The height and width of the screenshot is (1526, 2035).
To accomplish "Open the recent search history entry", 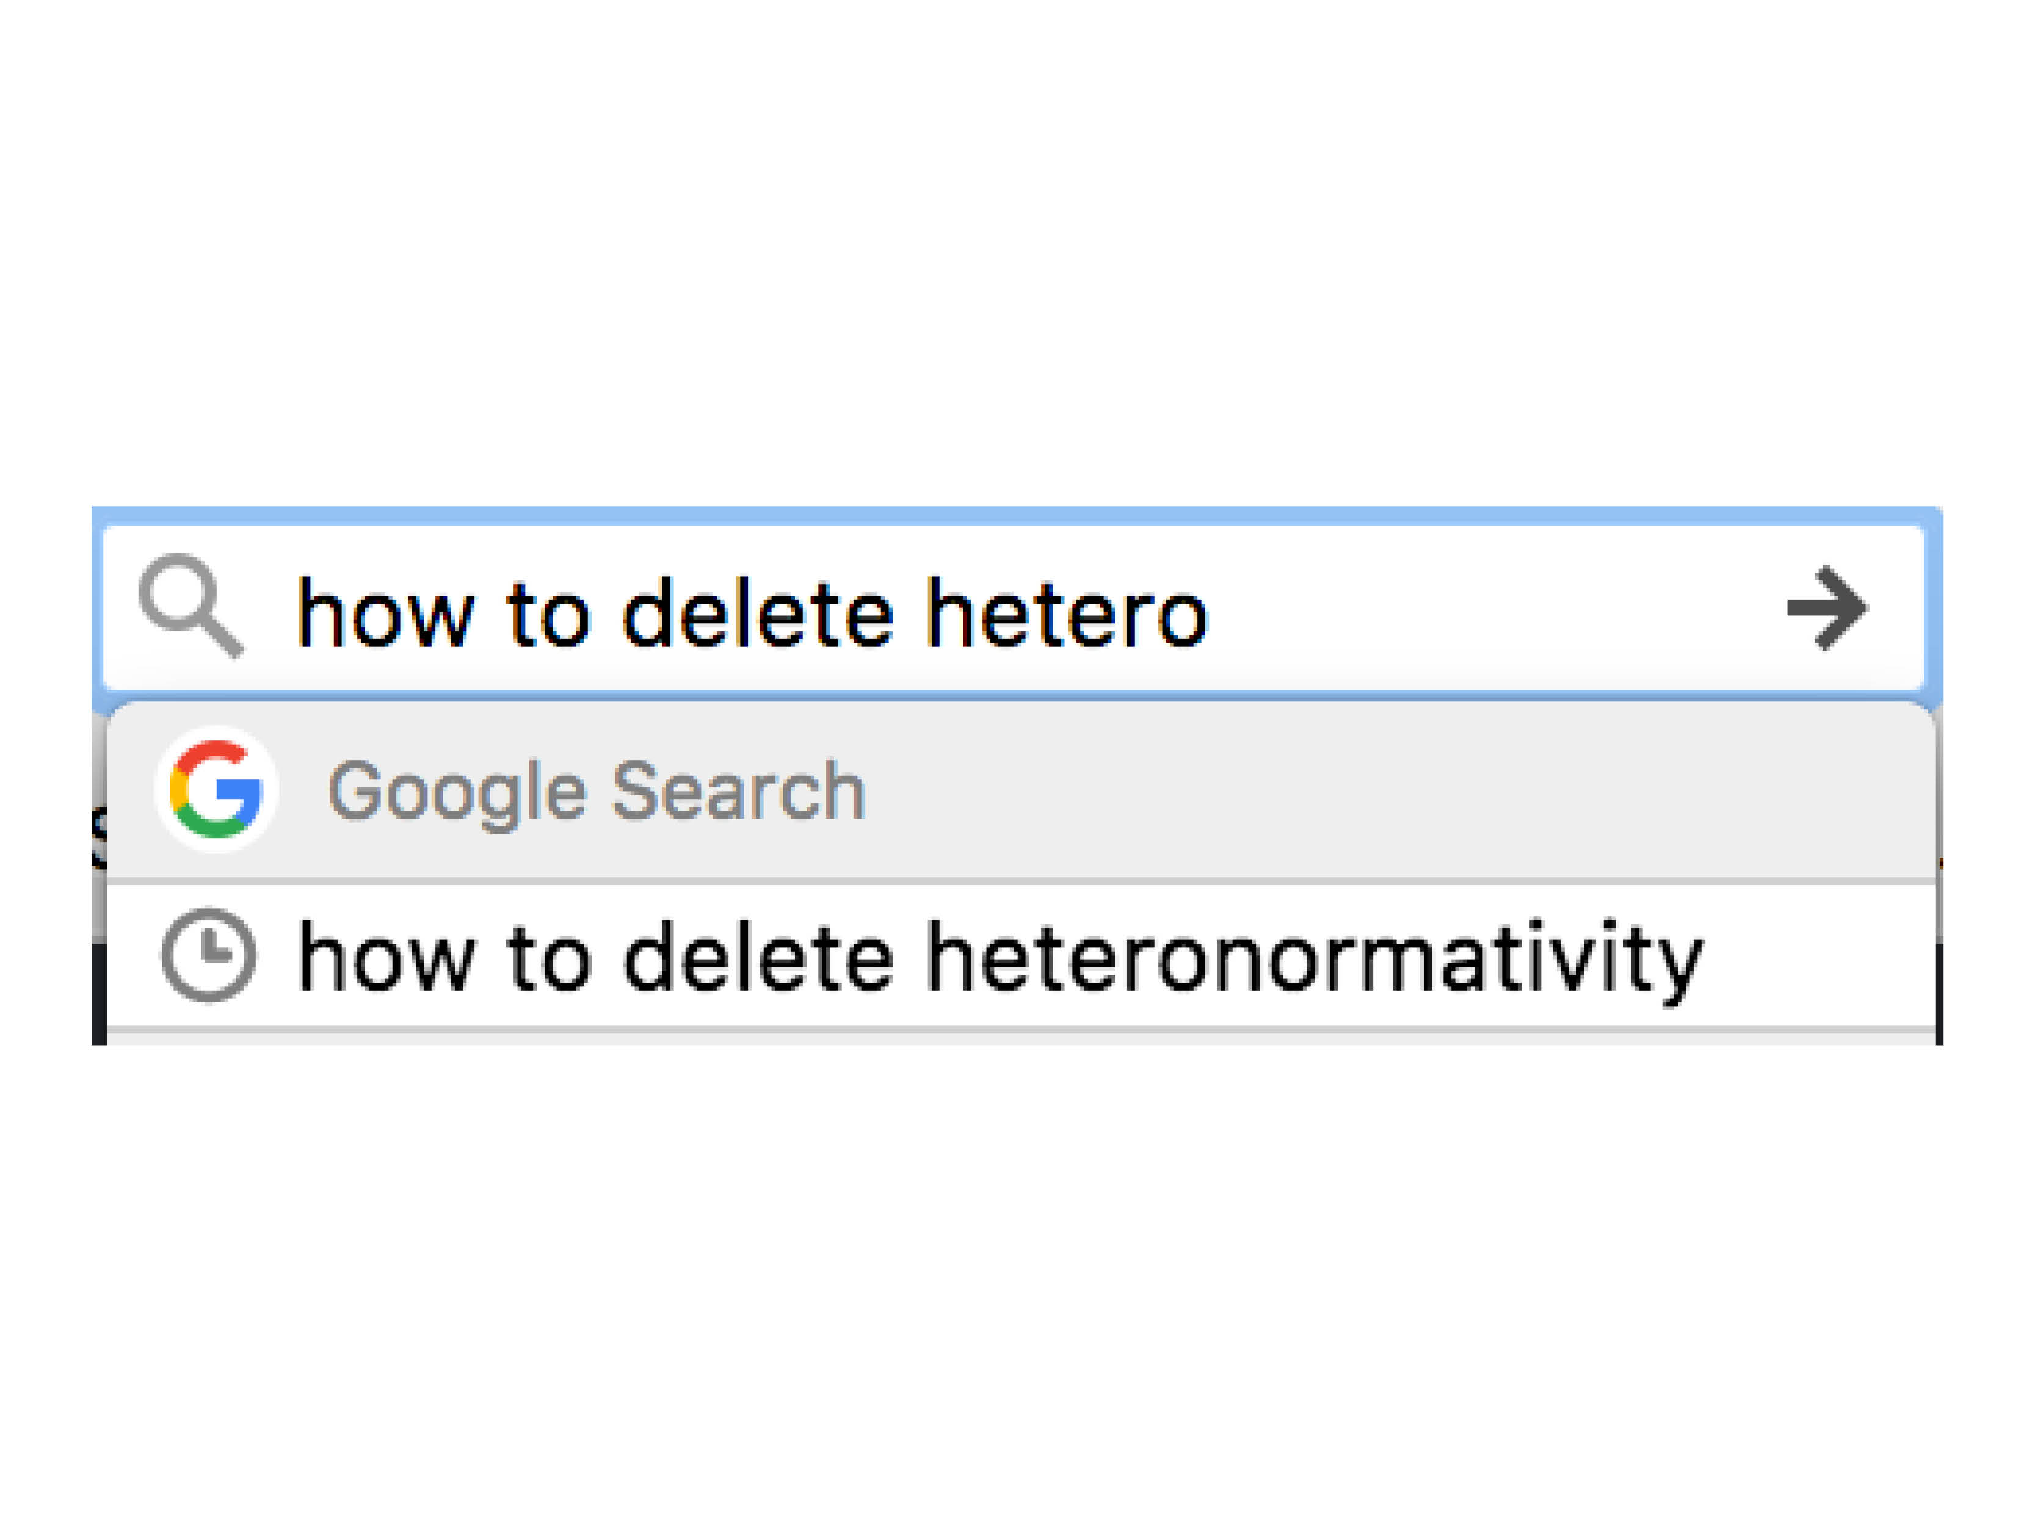I will [1000, 958].
